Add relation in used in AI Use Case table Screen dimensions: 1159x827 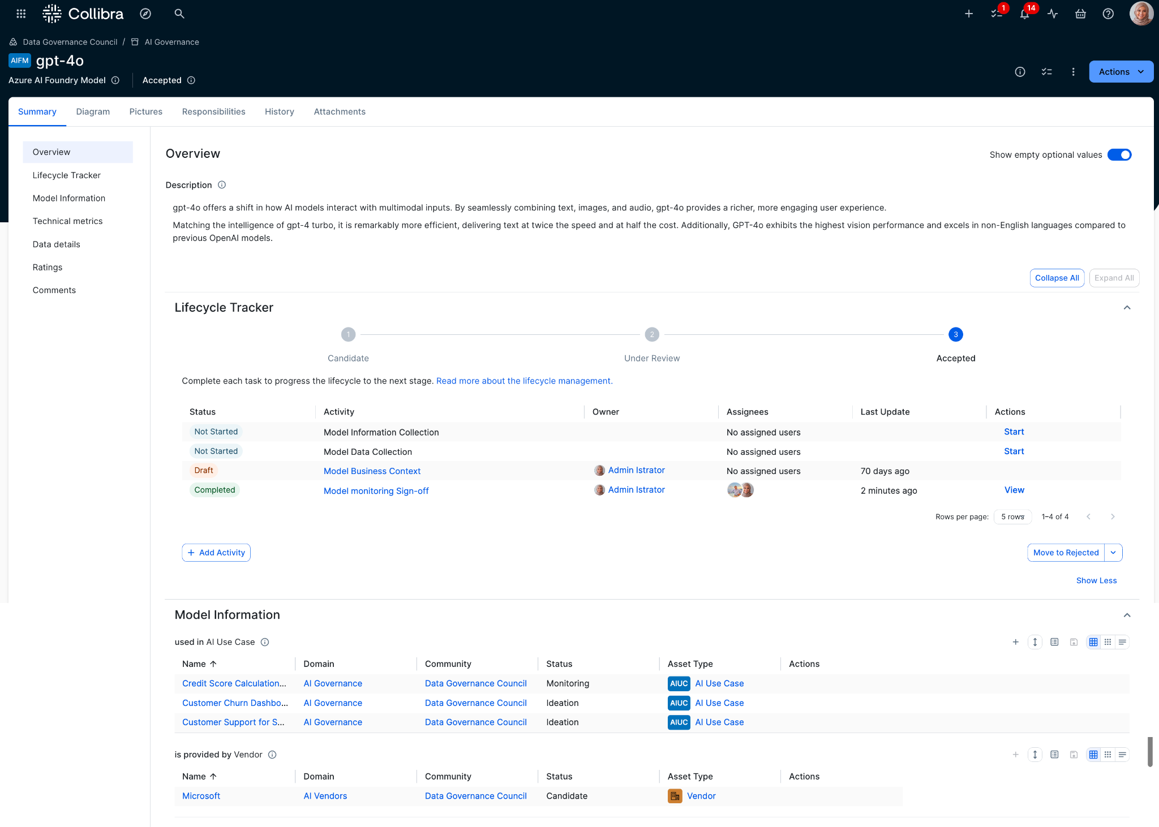1016,642
